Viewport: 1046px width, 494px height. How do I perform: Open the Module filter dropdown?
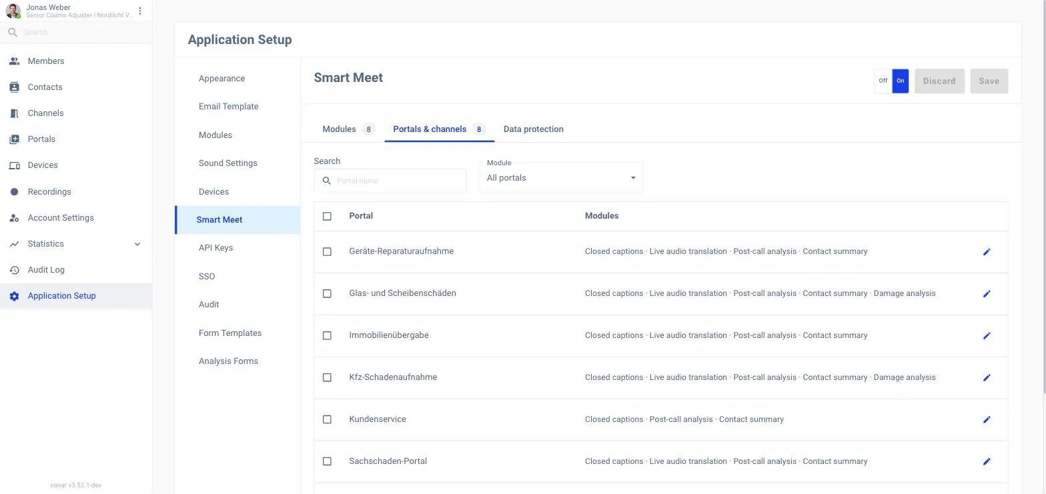[561, 178]
